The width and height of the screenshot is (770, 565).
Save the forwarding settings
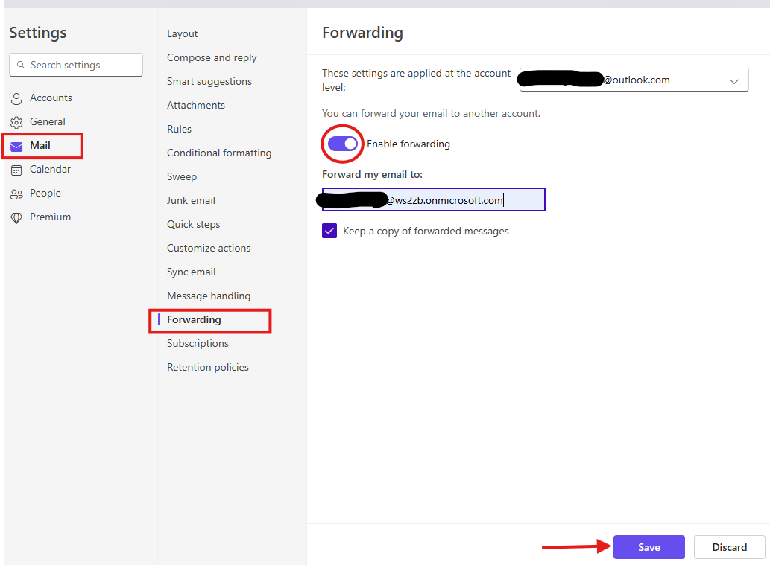648,547
